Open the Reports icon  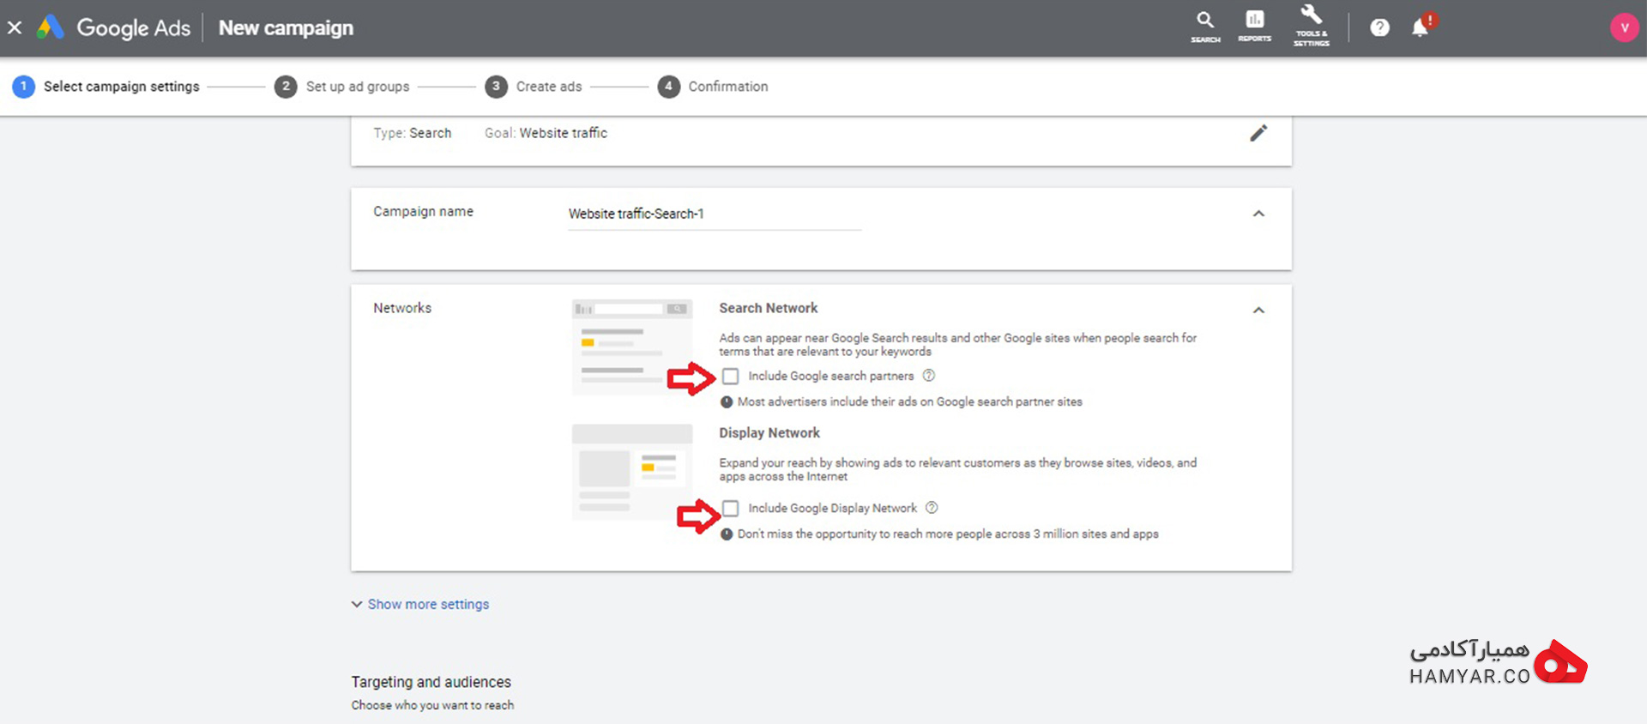click(1254, 27)
